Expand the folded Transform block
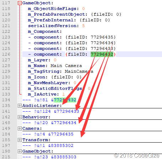 (20, 140)
